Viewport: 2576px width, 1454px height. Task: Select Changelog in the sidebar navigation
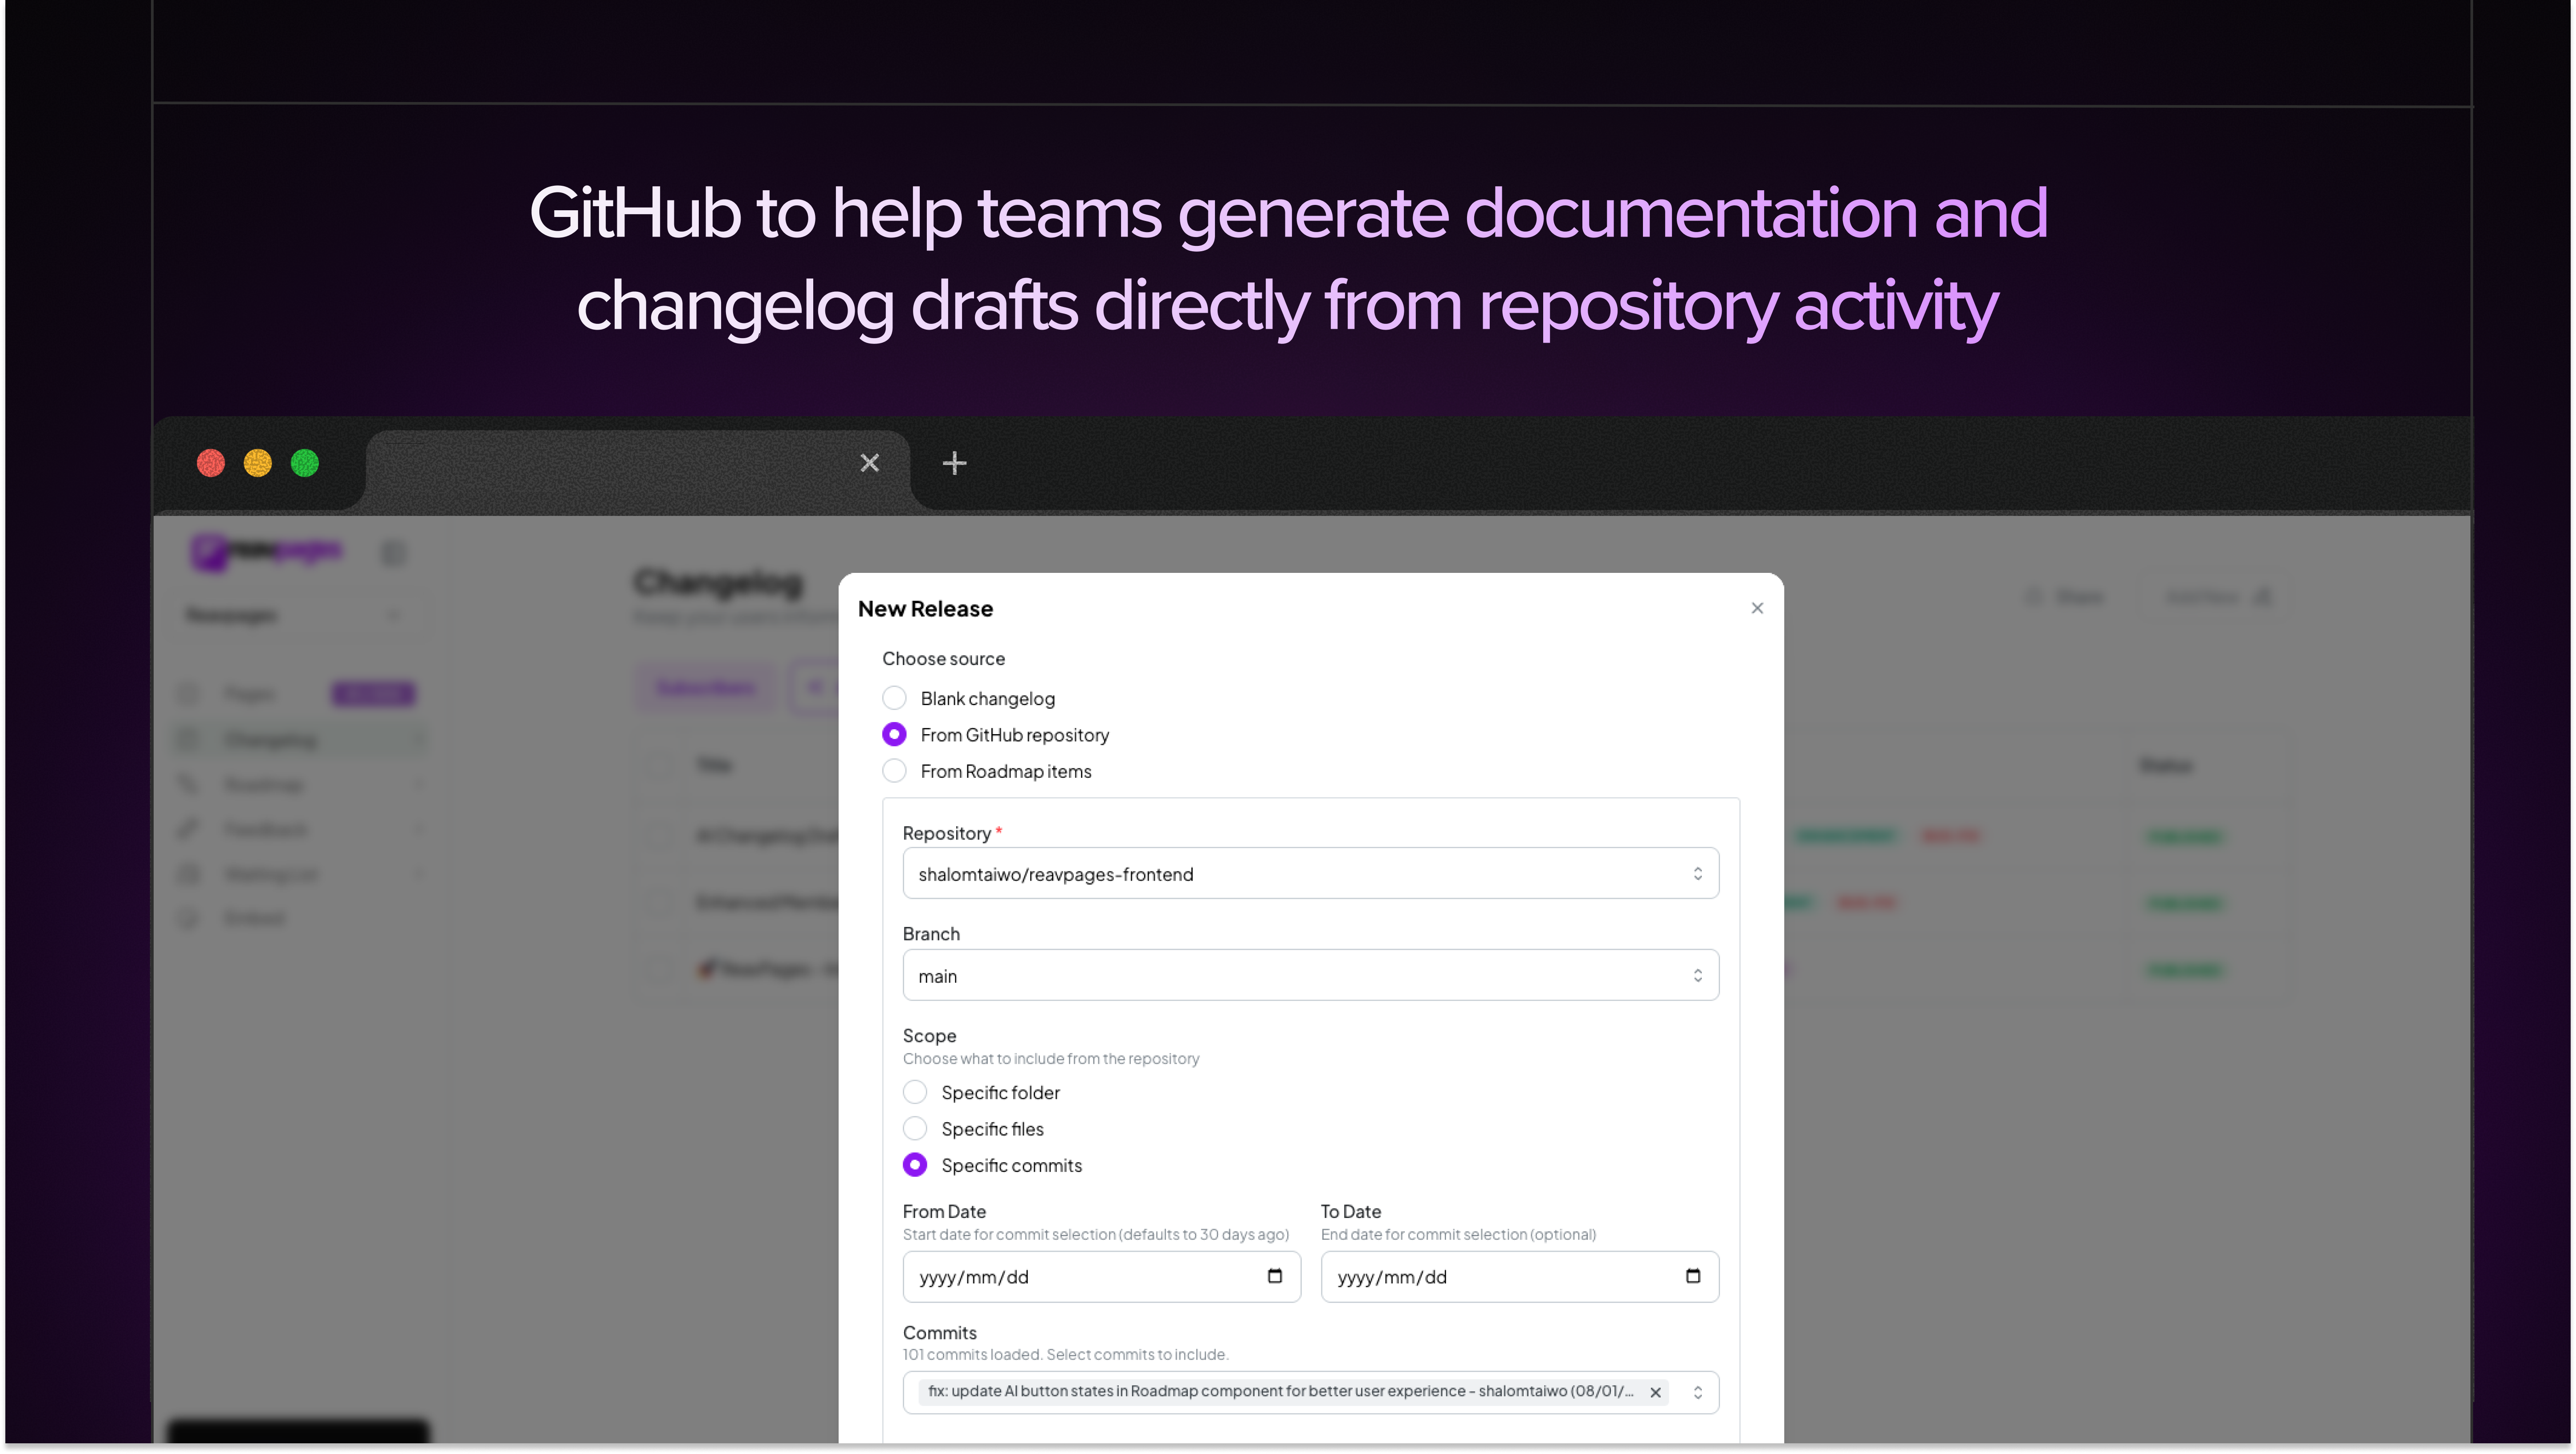270,739
